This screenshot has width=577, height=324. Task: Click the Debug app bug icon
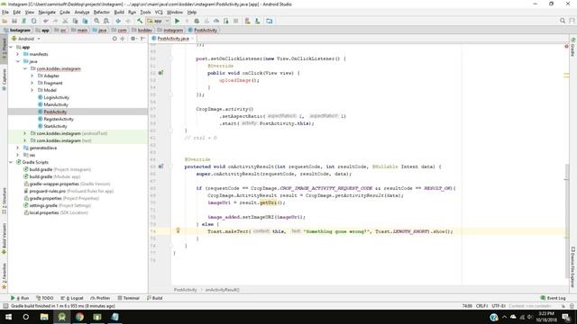(197, 21)
